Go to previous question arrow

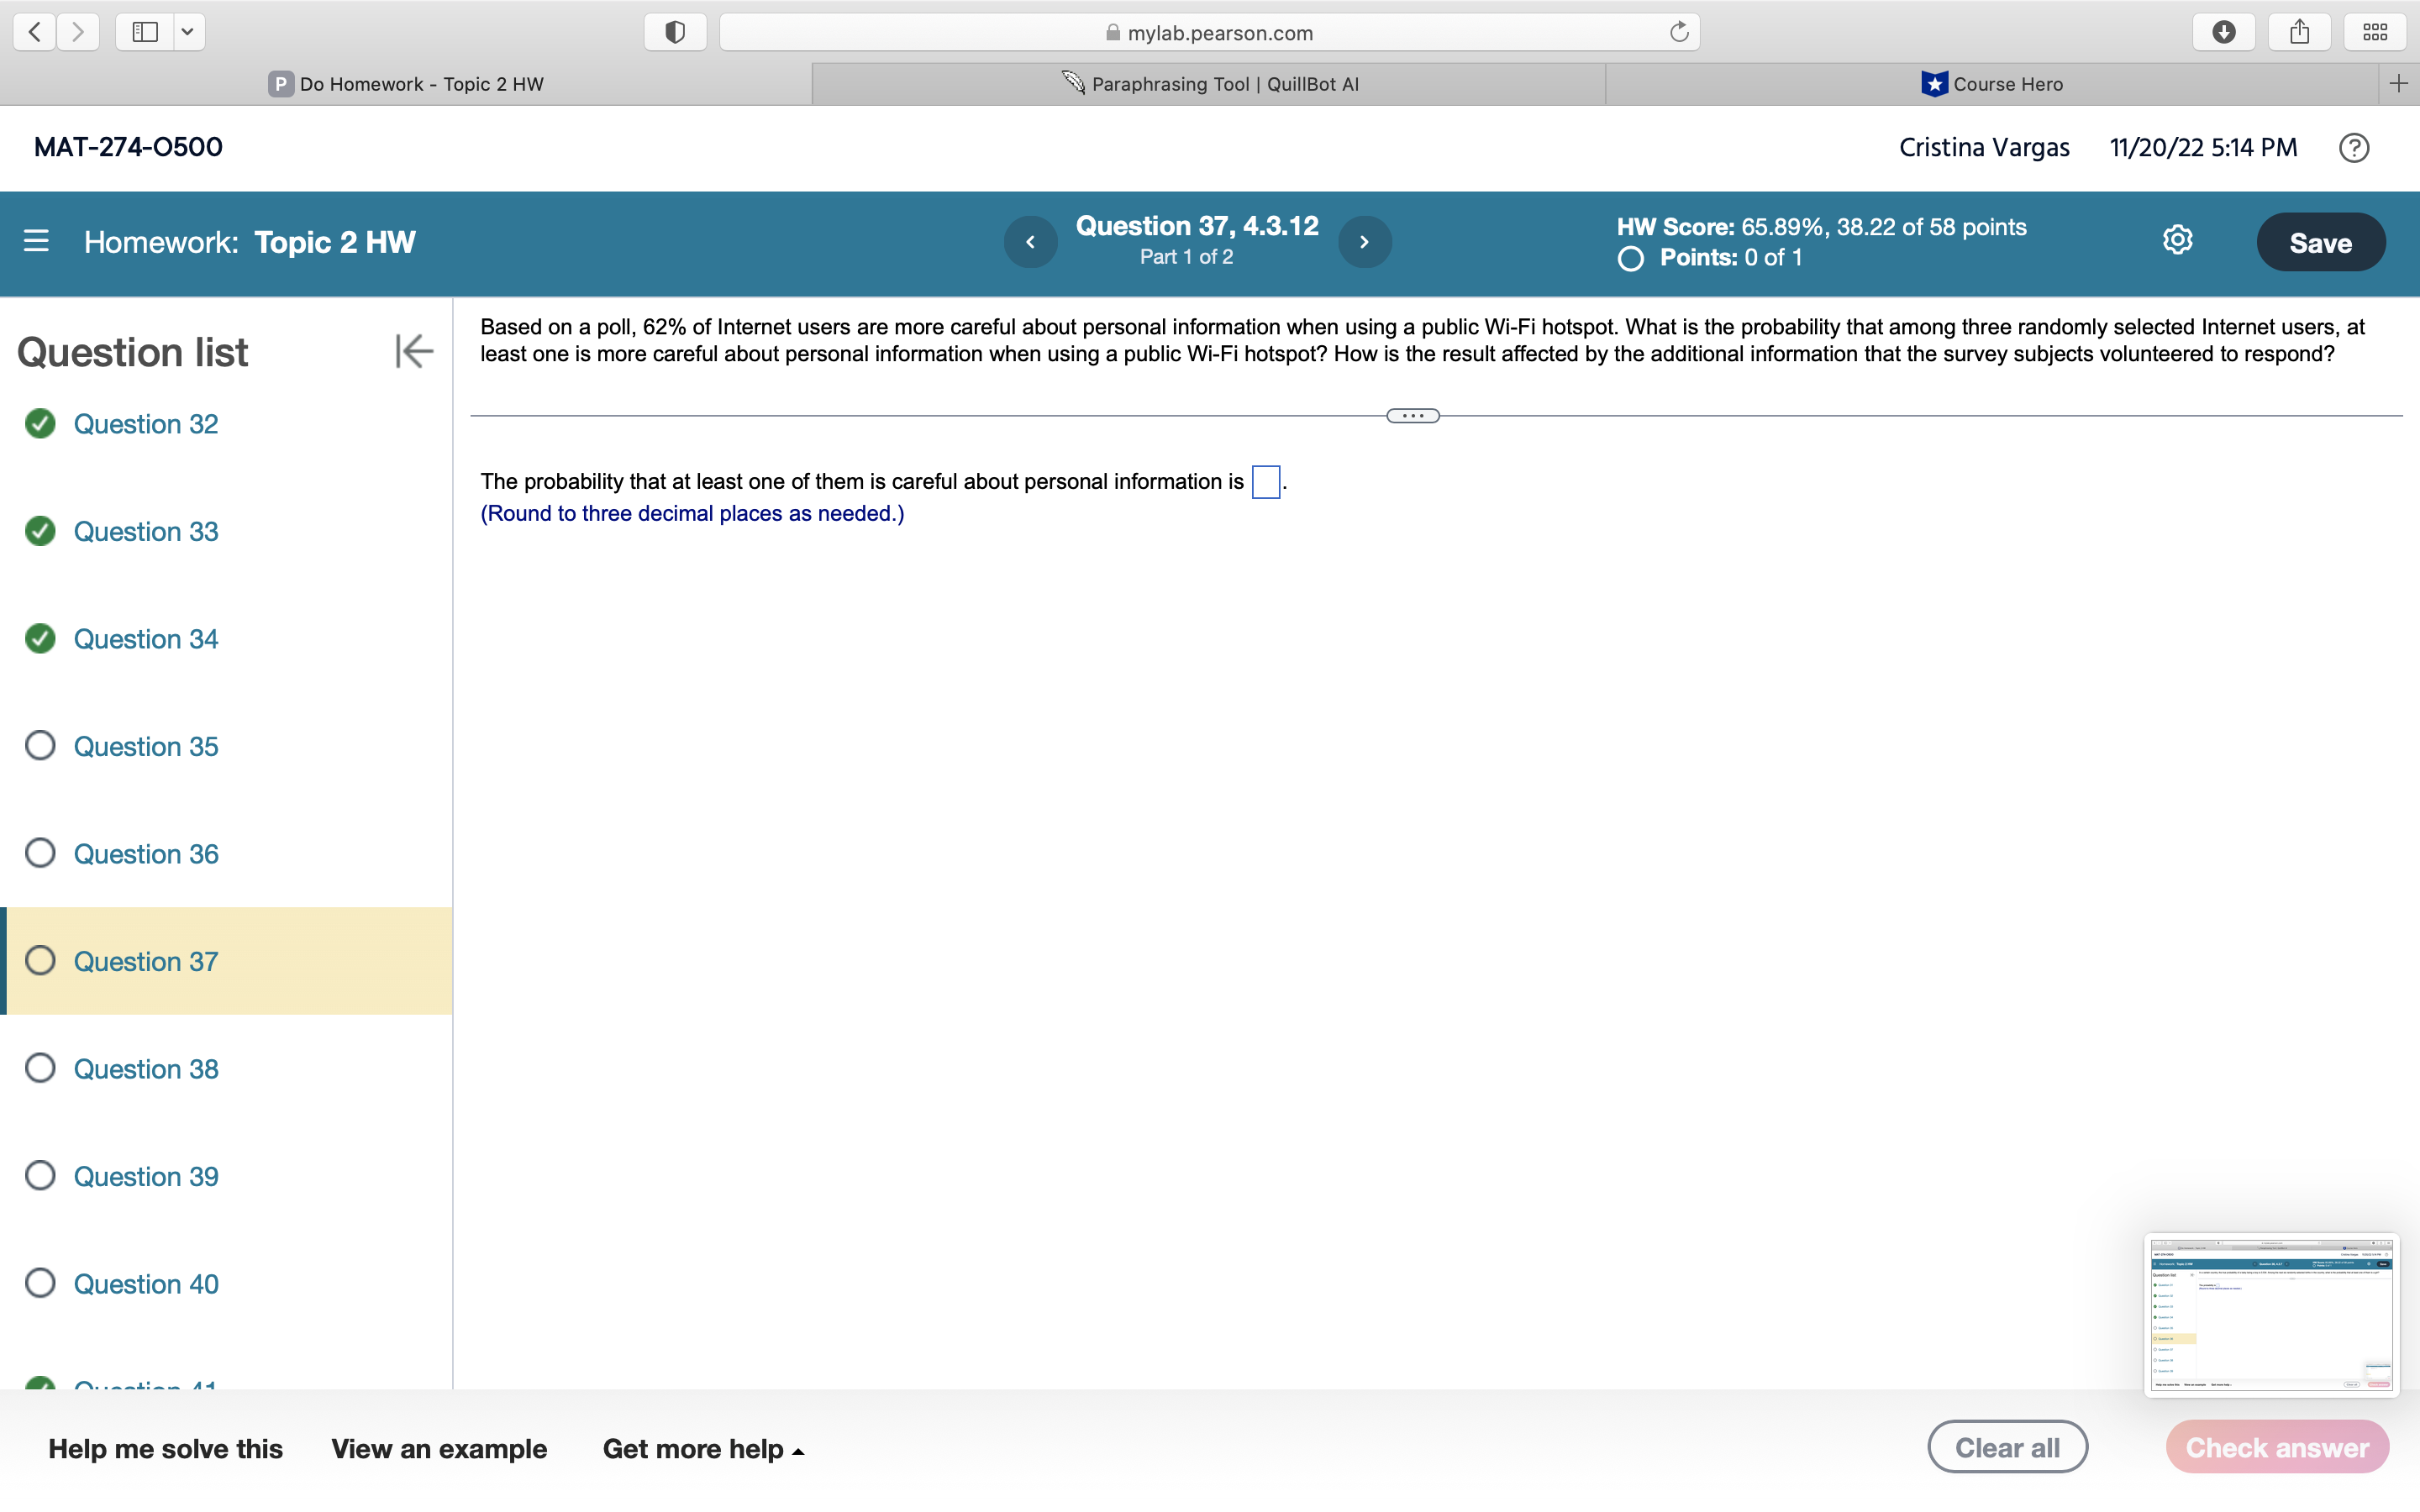[1030, 242]
